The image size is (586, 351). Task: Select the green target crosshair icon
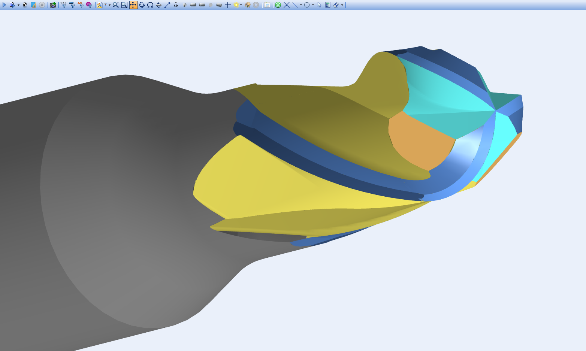click(278, 5)
